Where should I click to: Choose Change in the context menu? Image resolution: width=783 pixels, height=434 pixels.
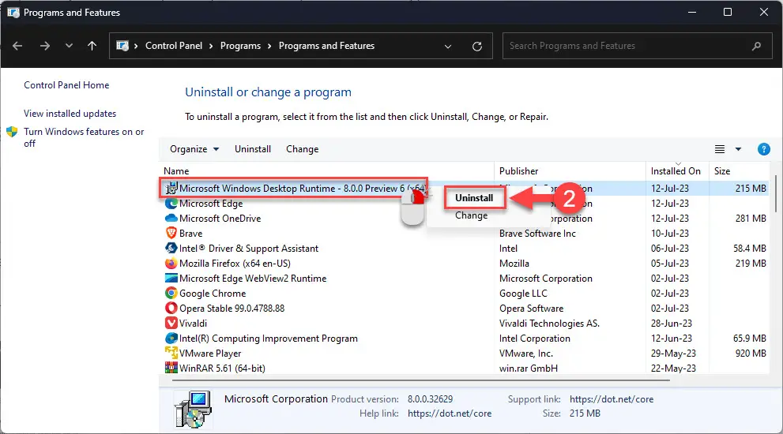(x=472, y=215)
